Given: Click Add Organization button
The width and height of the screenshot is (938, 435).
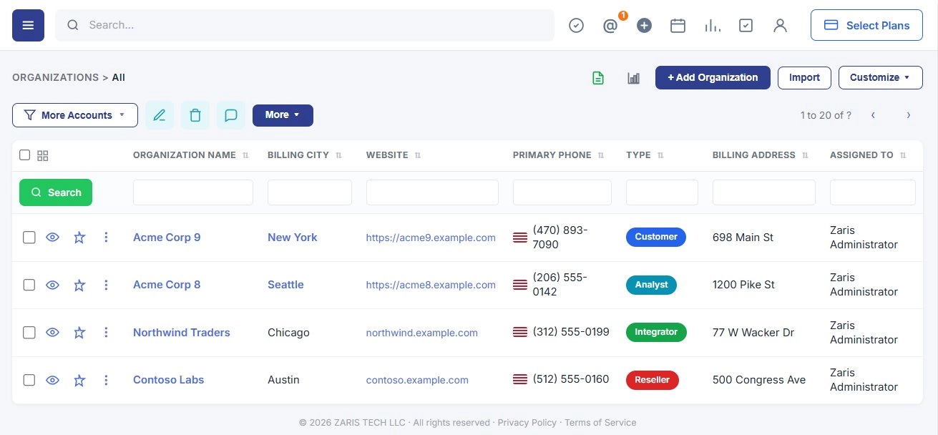Looking at the screenshot, I should click(x=713, y=78).
